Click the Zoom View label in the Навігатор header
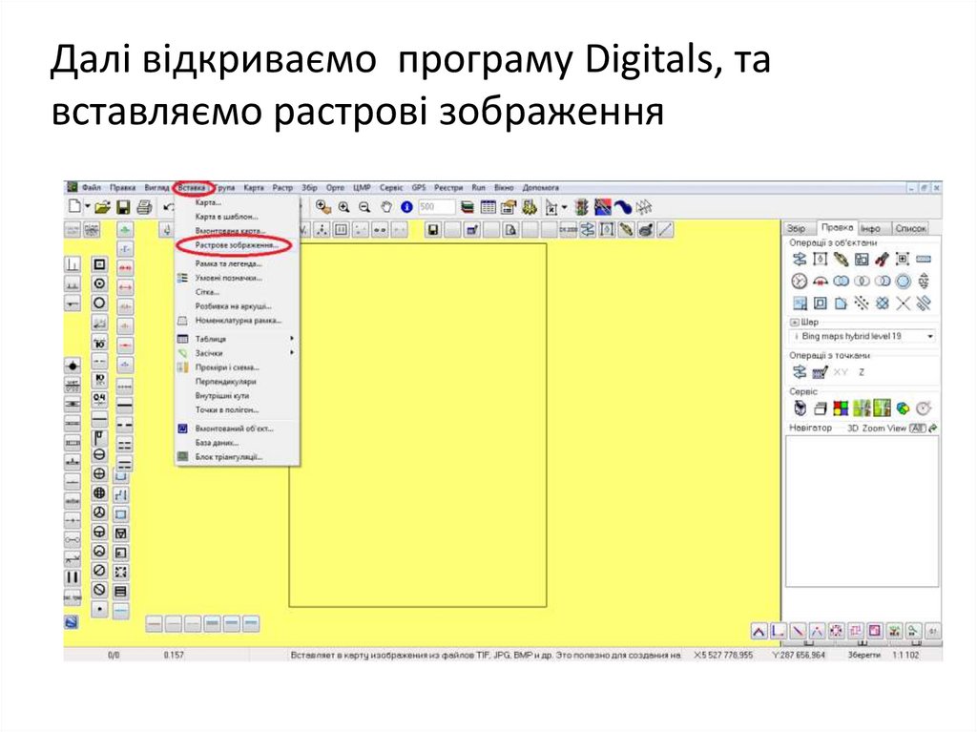 pos(884,429)
